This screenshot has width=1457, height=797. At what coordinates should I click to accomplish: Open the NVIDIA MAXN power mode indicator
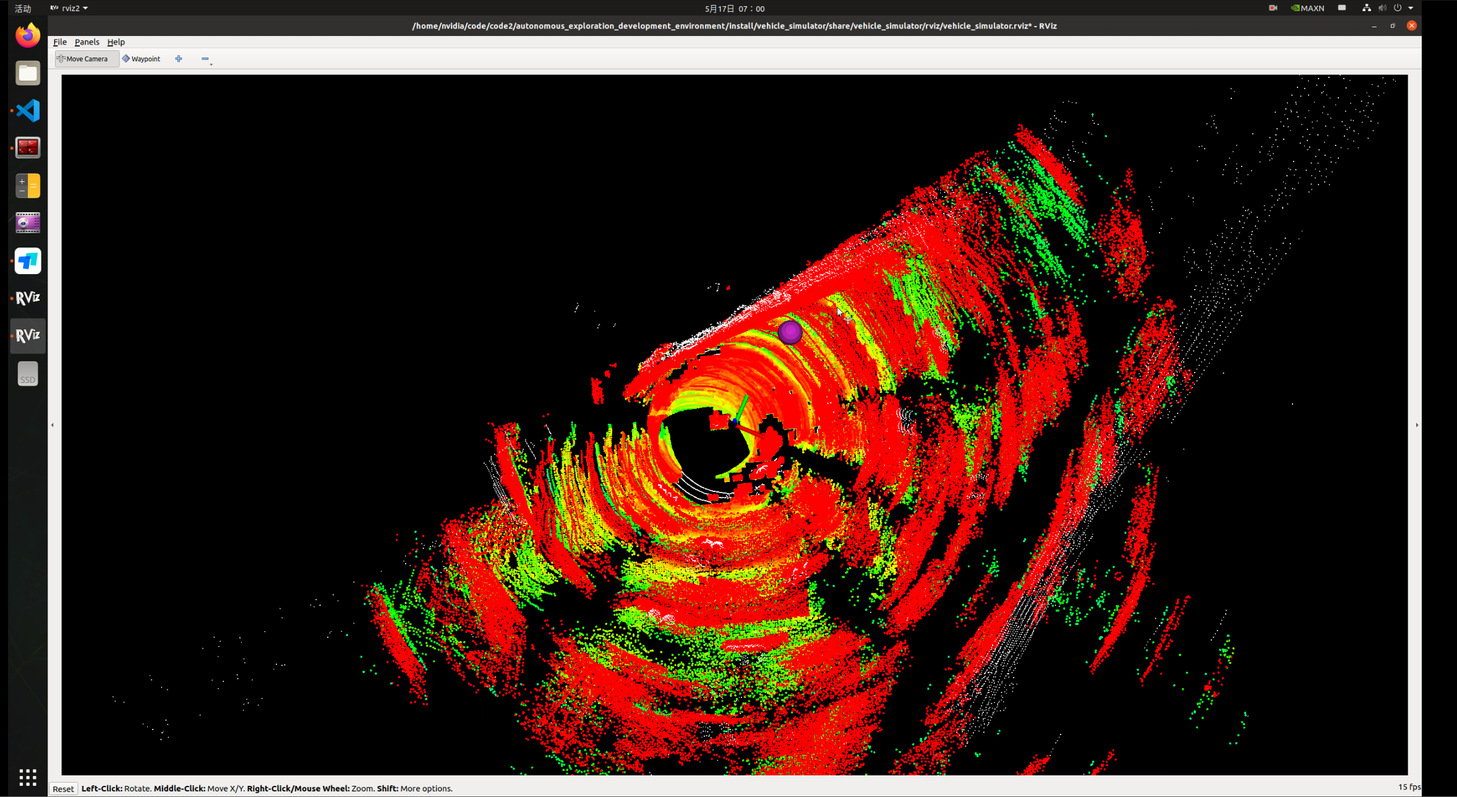tap(1307, 8)
